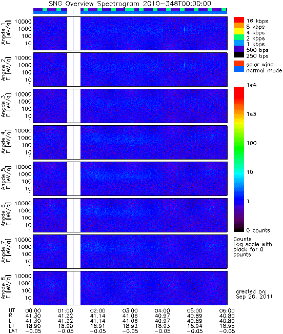Viewport: 283px width, 334px height.
Task: Click the Anode 5 spectrogram panel
Action: [x=130, y=179]
